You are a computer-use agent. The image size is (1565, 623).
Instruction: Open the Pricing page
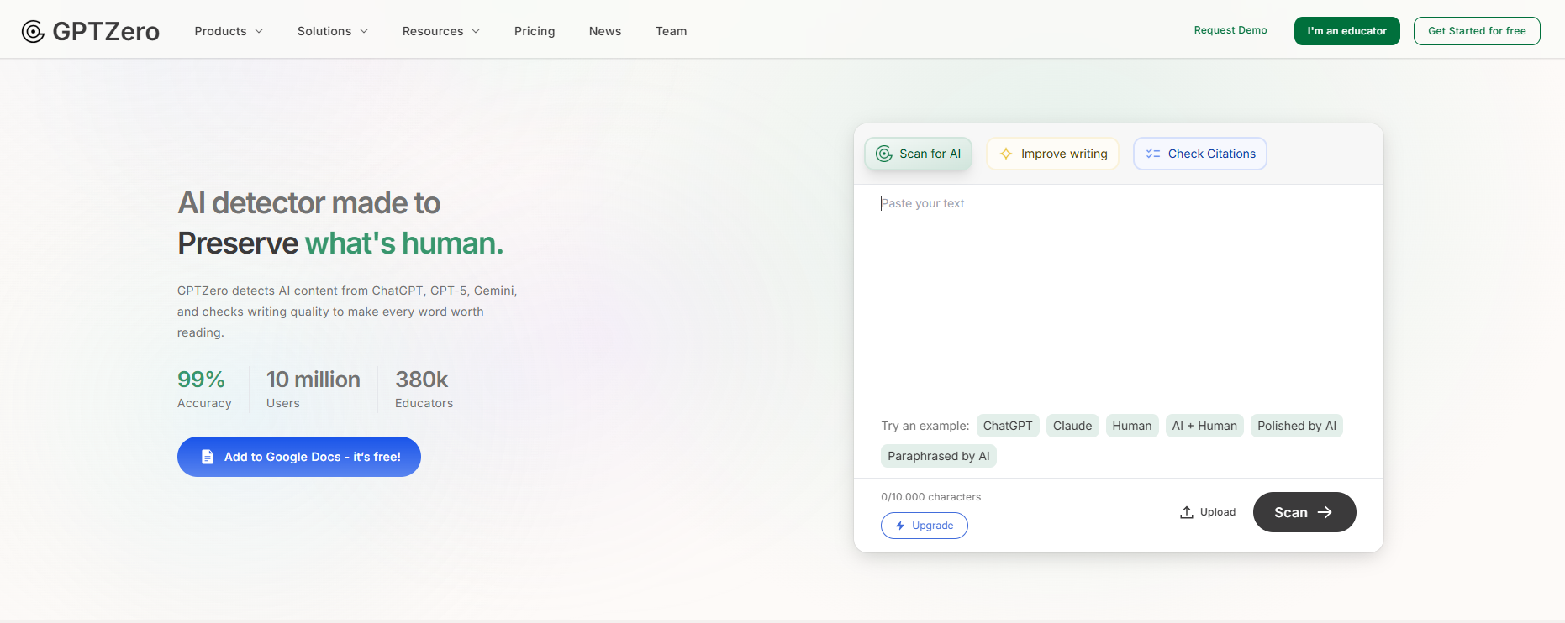point(535,31)
